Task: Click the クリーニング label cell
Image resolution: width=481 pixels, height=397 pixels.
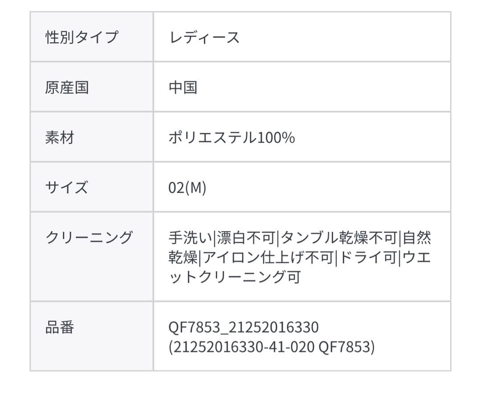Action: pyautogui.click(x=89, y=237)
